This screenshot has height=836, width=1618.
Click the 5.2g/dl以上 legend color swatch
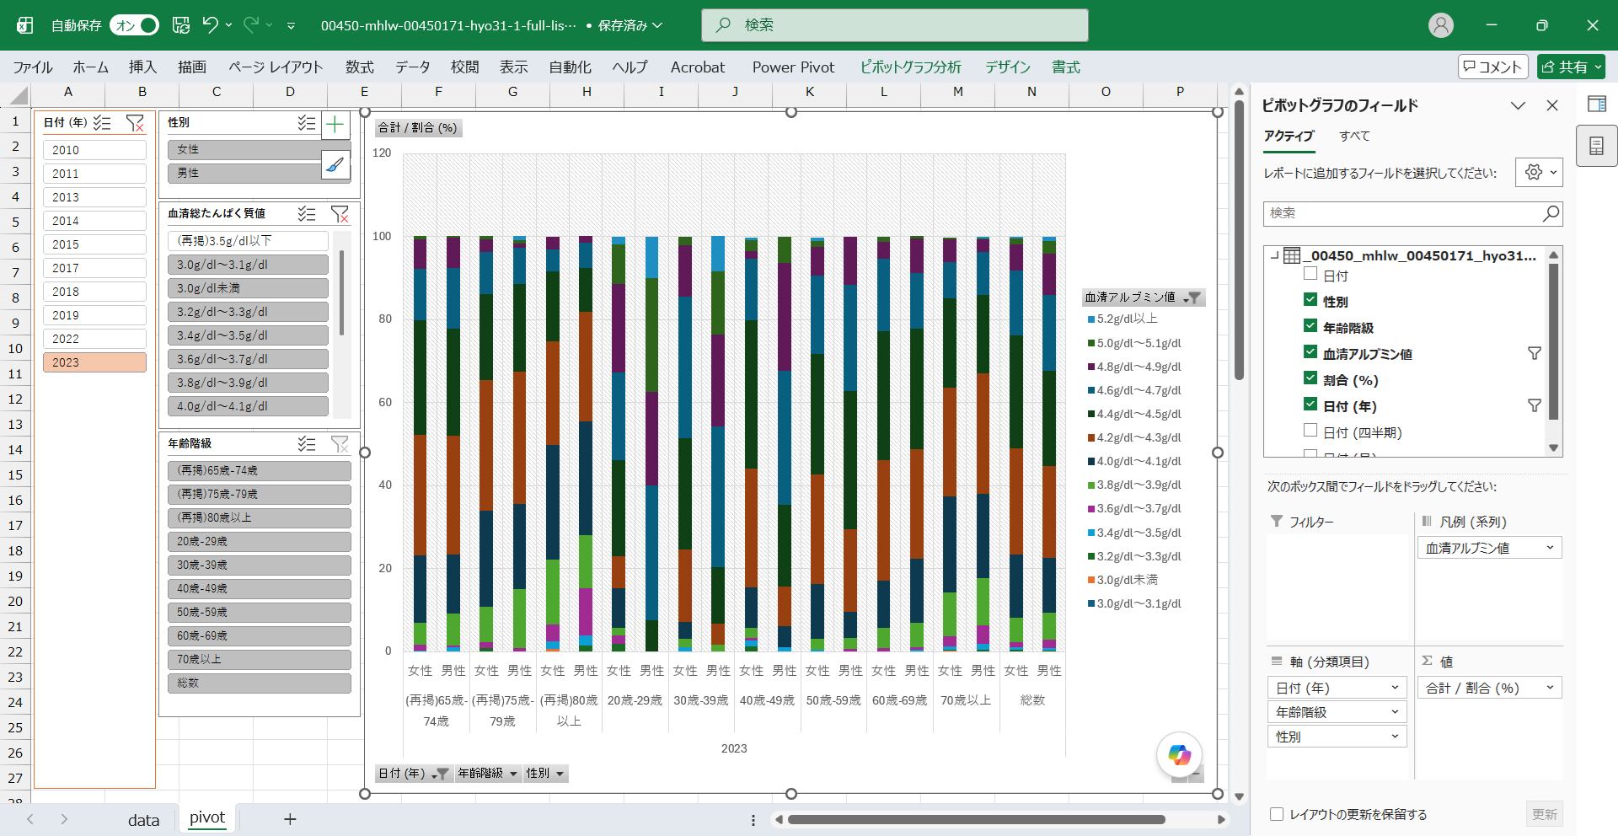pos(1091,319)
